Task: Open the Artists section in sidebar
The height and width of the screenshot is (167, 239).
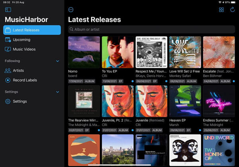Action: click(x=18, y=71)
